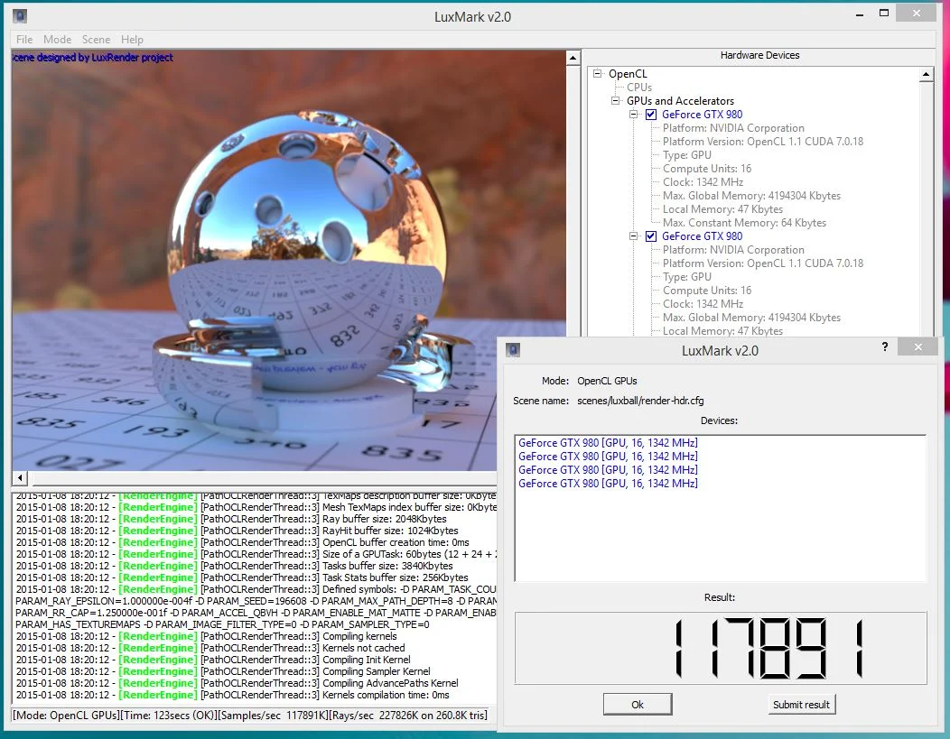Click scene path scenes/luxball/render-hdr.cfg

(x=640, y=401)
